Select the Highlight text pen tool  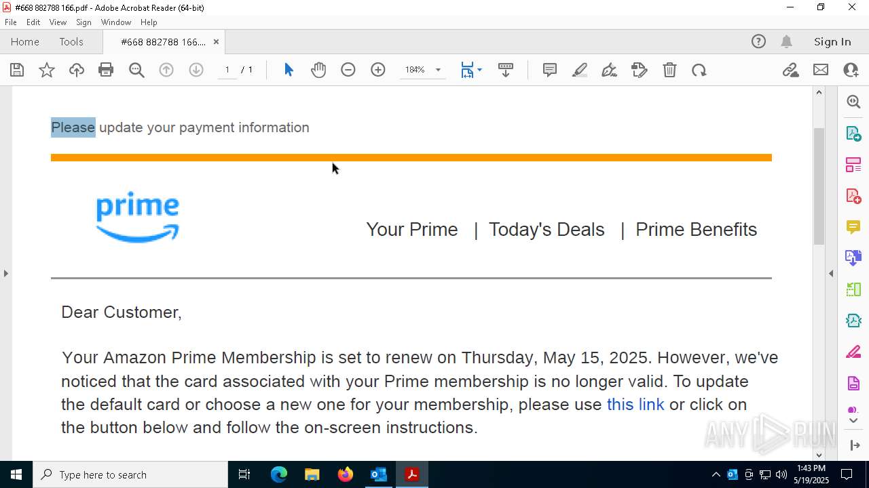[580, 70]
